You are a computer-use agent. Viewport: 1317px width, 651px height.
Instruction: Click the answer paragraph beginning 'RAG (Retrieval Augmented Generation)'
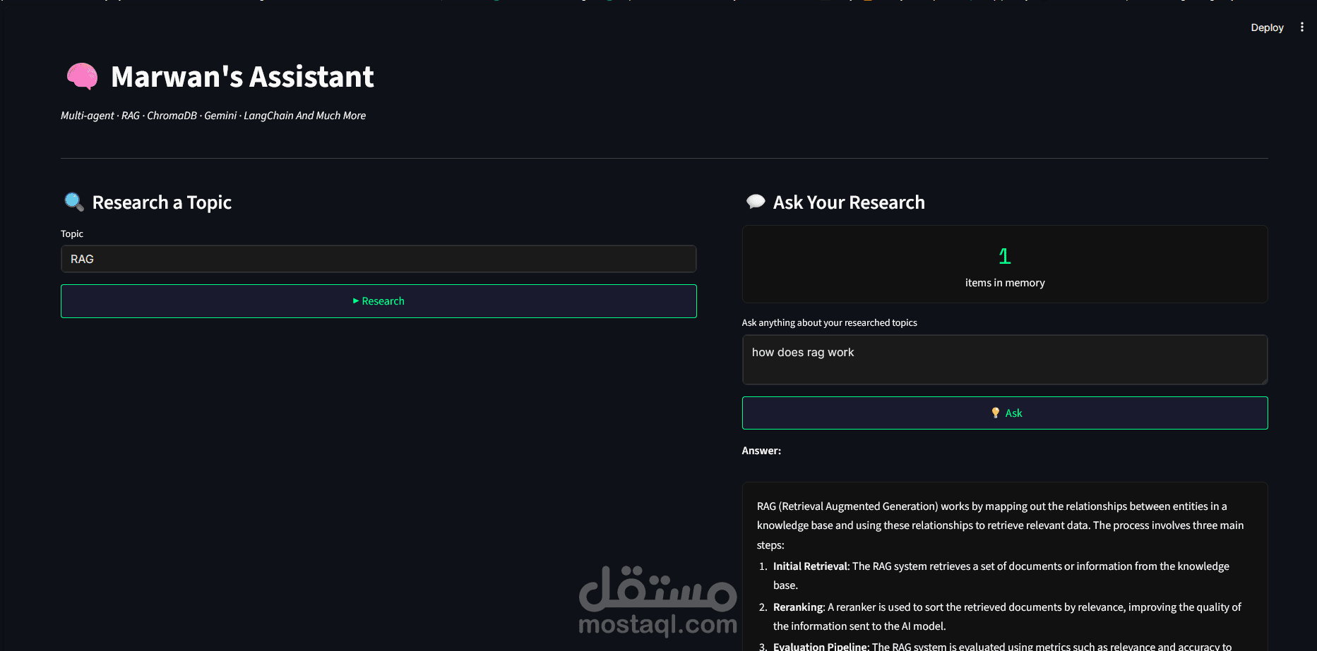(x=1001, y=525)
